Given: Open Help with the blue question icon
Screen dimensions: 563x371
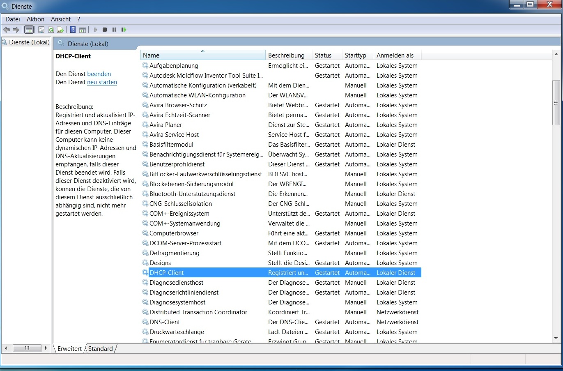Looking at the screenshot, I should tap(73, 30).
